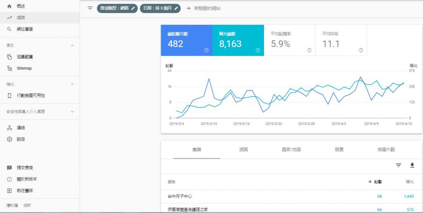
Task: Switch to the 網頁 tab
Action: pyautogui.click(x=243, y=150)
